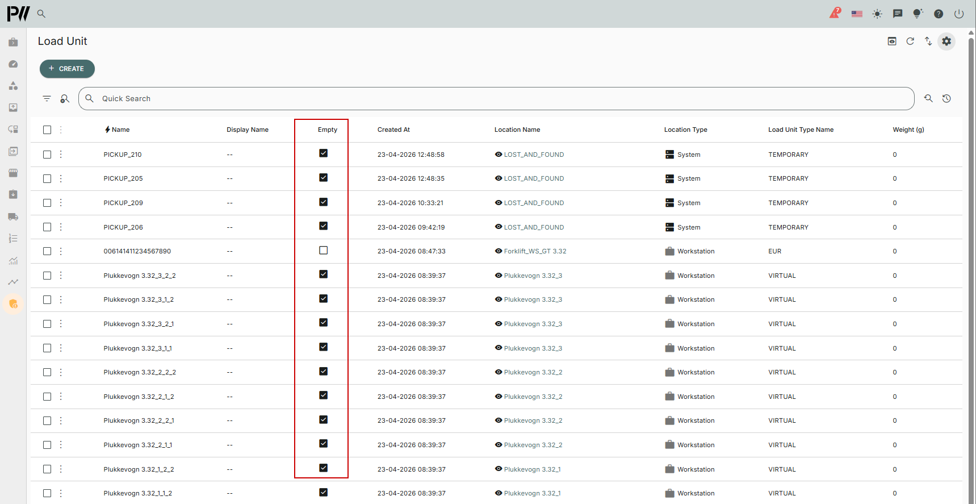Open the chat messages icon
Image resolution: width=976 pixels, height=504 pixels.
(x=898, y=14)
